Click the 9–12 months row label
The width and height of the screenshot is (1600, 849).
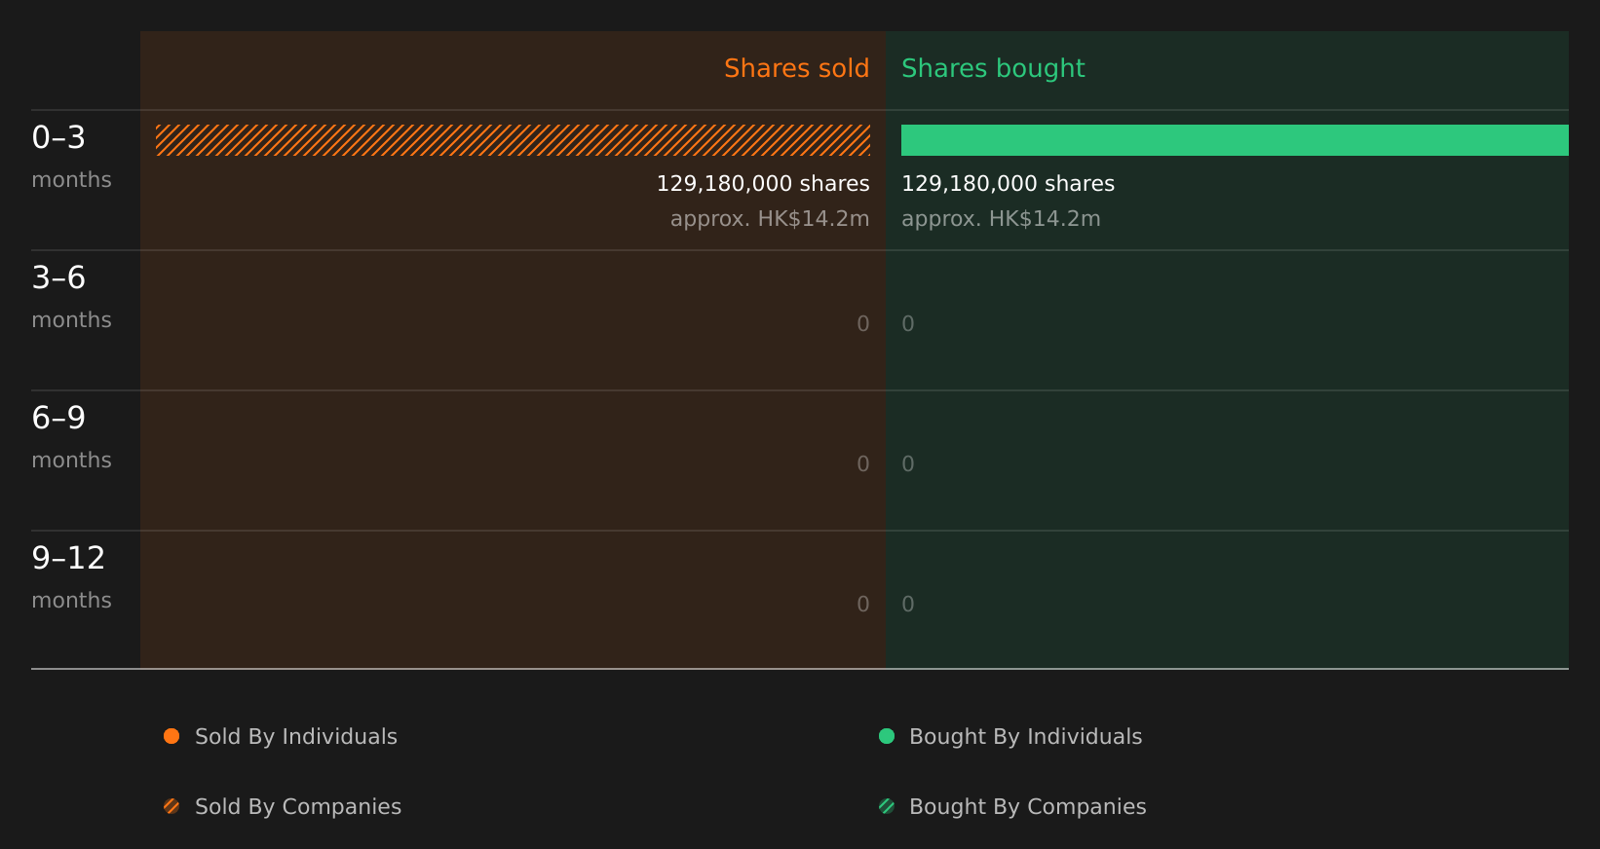[71, 576]
